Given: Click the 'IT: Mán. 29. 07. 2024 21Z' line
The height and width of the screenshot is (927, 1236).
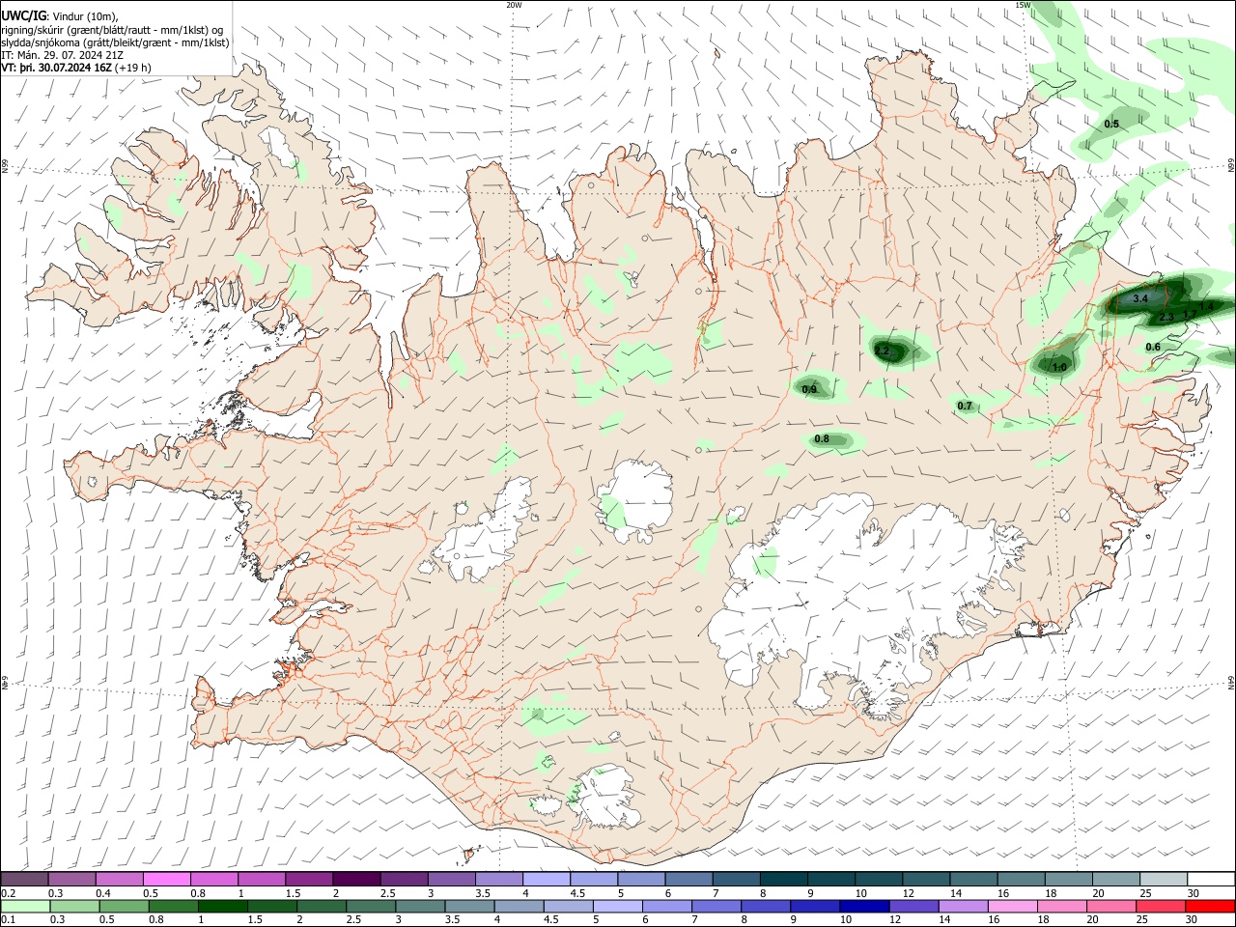Looking at the screenshot, I should pos(62,55).
